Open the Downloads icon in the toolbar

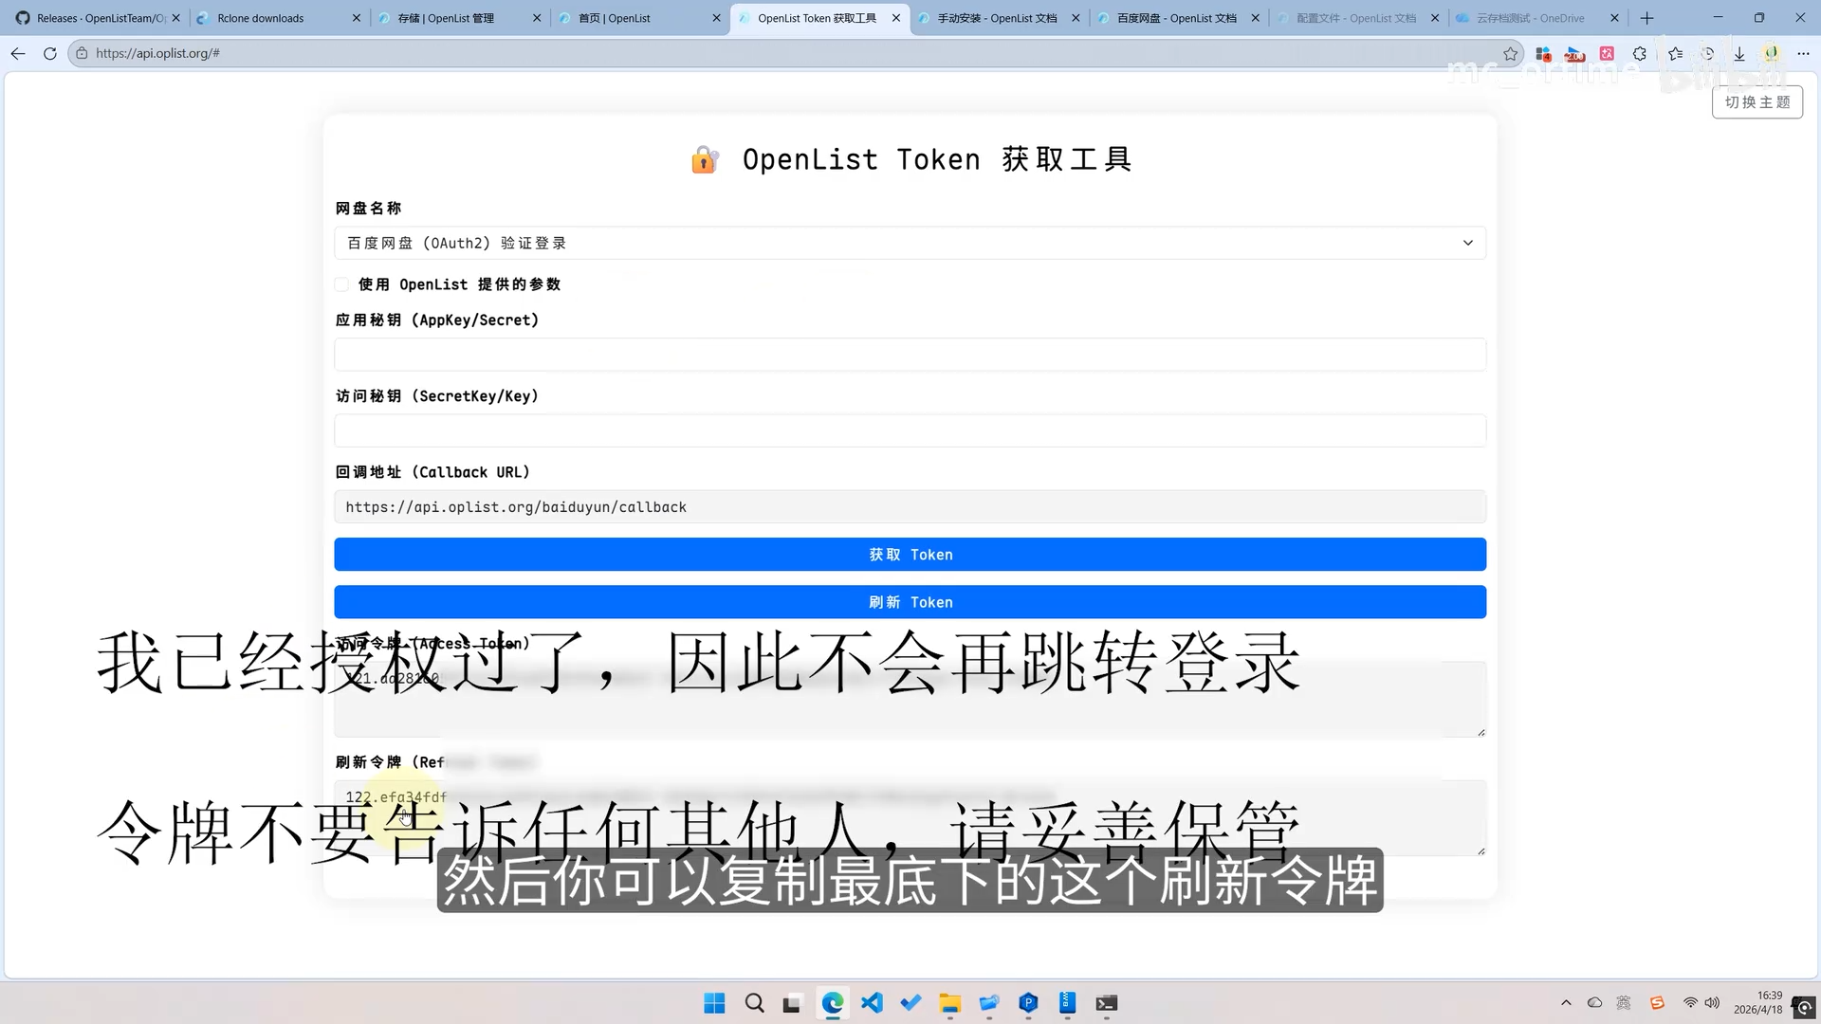(x=1740, y=54)
